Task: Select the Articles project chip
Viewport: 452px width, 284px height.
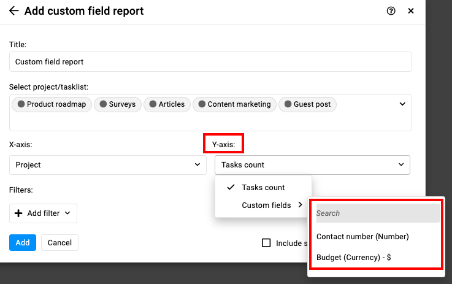Action: 167,104
